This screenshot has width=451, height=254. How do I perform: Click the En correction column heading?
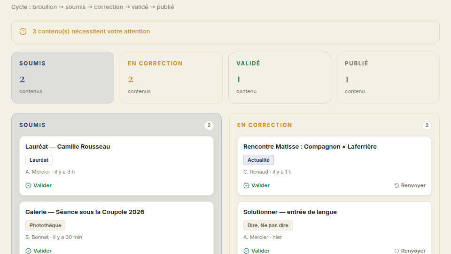264,125
